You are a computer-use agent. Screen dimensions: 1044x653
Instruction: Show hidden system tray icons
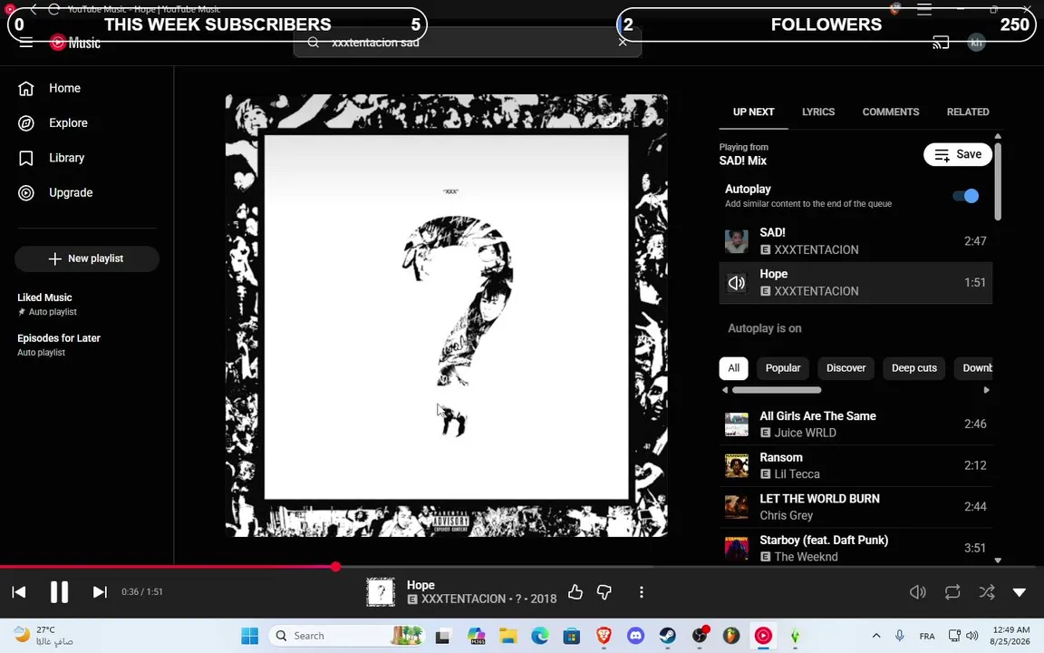pyautogui.click(x=876, y=636)
